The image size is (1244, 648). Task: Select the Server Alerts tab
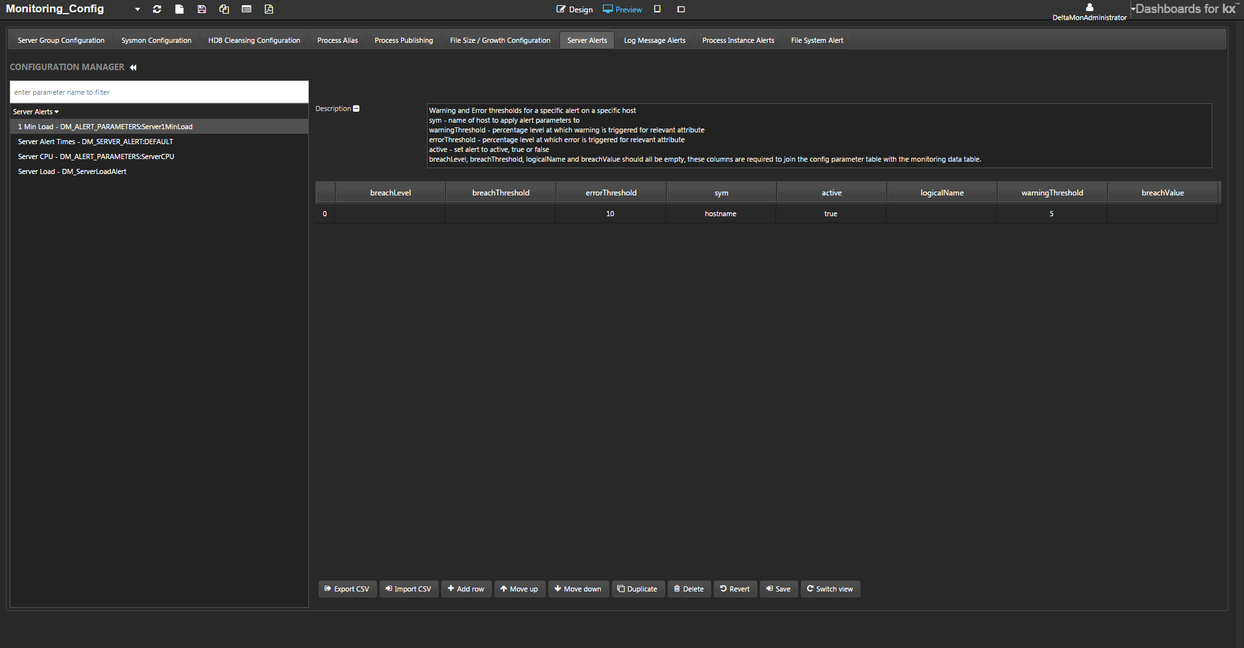(587, 40)
